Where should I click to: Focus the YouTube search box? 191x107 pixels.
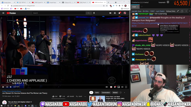(59, 13)
